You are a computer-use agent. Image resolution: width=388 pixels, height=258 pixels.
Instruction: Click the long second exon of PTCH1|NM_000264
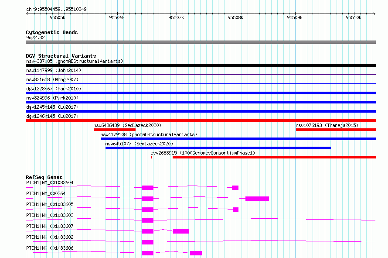pos(257,199)
